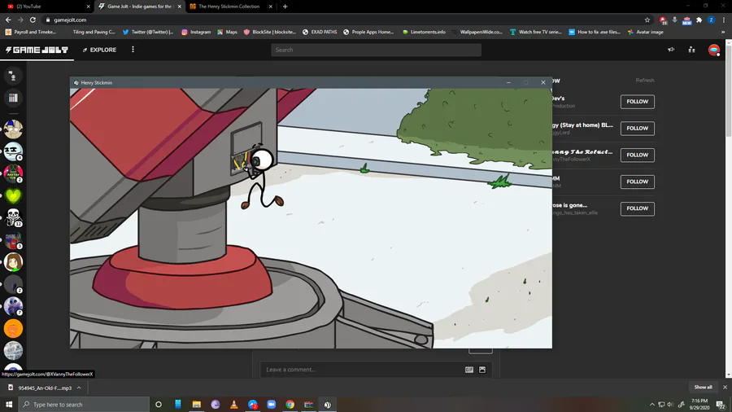Click the gamejolt.com address bar
Viewport: 732px width, 412px height.
point(346,20)
